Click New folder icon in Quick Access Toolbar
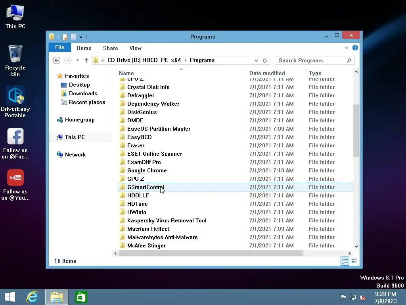Screen dimensions: 406x305 (x=73, y=37)
